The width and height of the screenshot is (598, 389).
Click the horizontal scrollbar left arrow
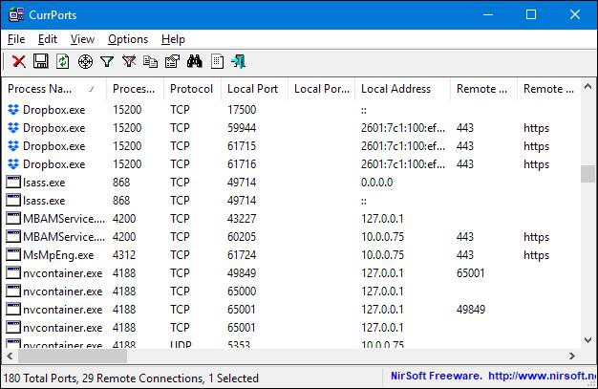pos(10,356)
